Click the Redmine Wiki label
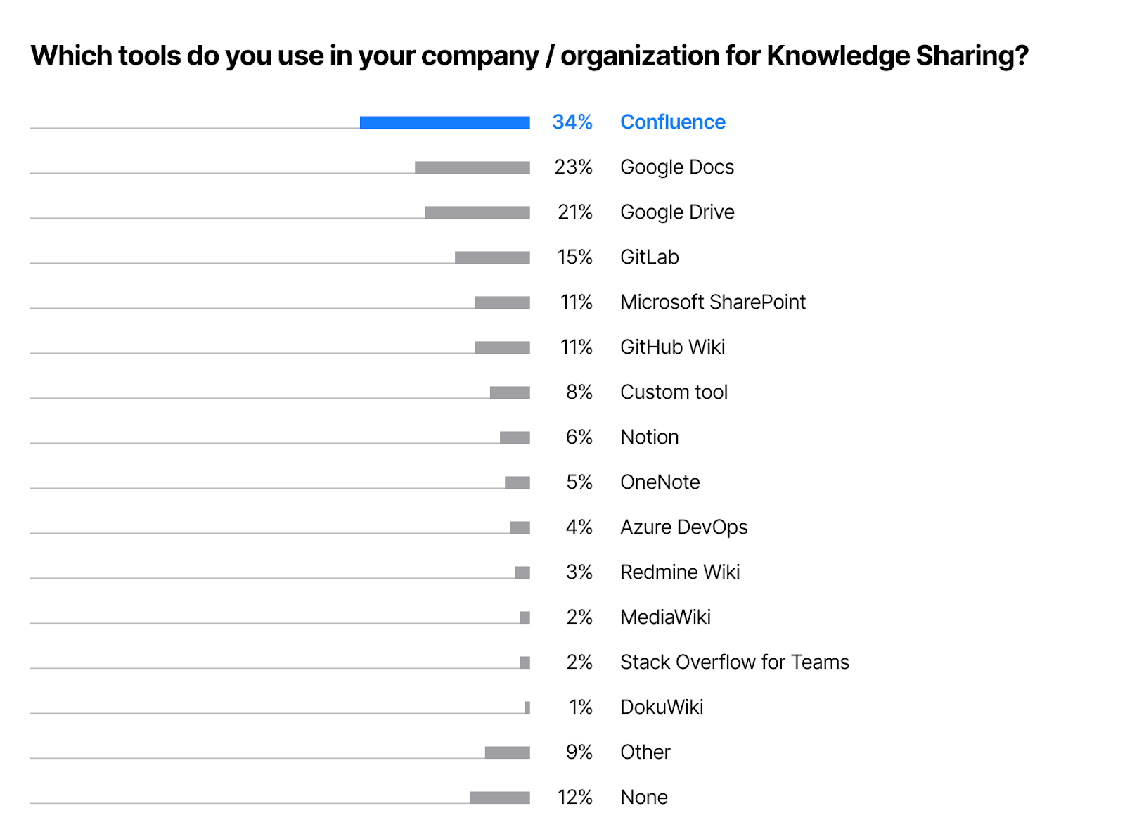Image resolution: width=1125 pixels, height=839 pixels. 680,572
